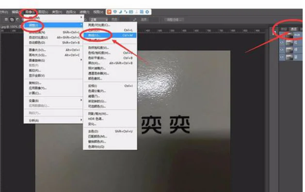
Task: Select 色调分离(P) adjustment
Action: pyautogui.click(x=110, y=91)
